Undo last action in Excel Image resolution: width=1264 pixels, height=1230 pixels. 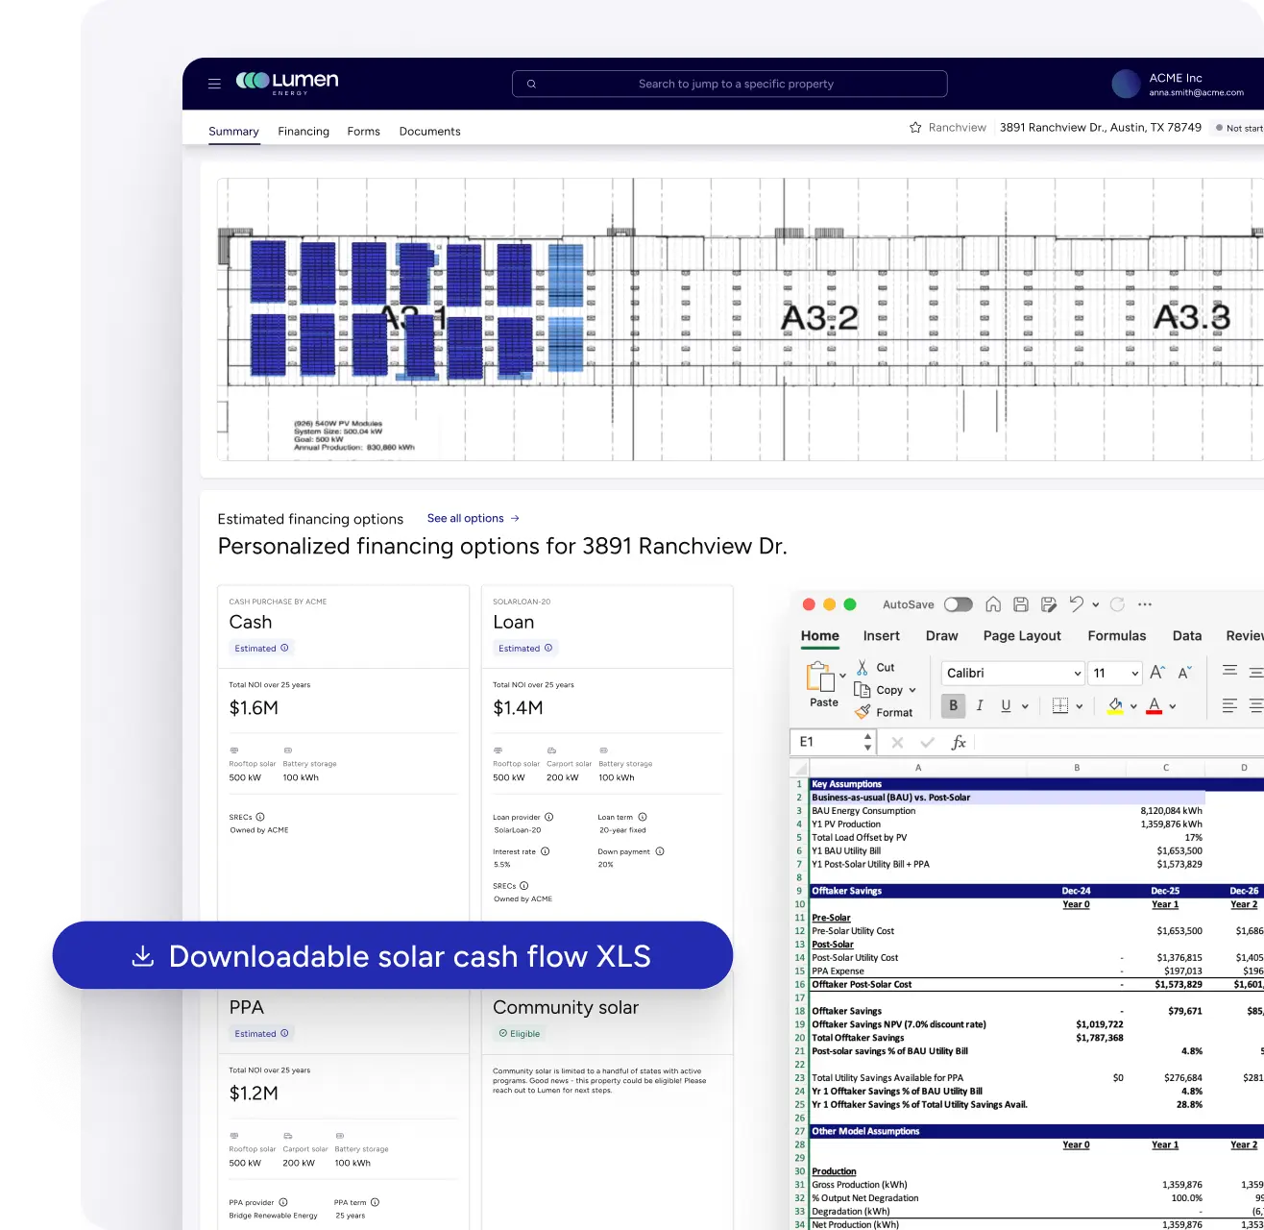[1077, 604]
